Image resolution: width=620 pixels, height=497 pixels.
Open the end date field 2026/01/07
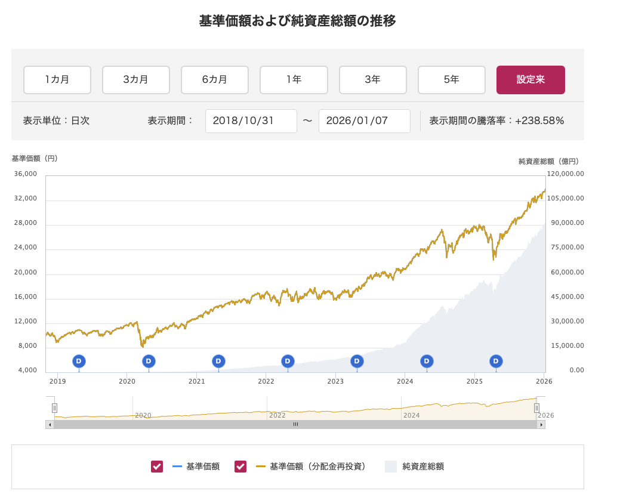364,121
